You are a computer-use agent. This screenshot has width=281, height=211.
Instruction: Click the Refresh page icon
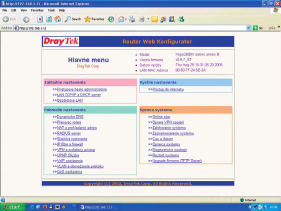click(49, 19)
